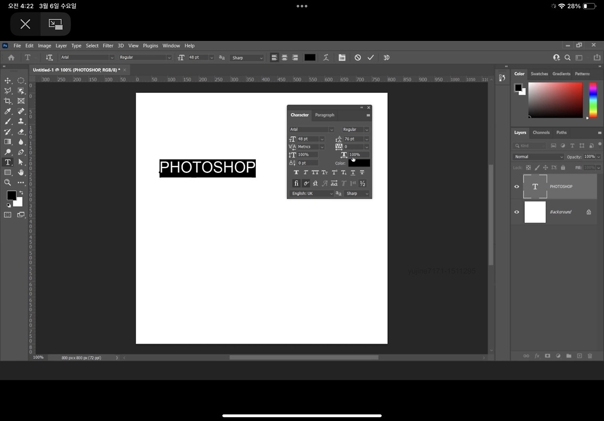Open the Gradients tab
604x421 pixels.
coord(562,74)
